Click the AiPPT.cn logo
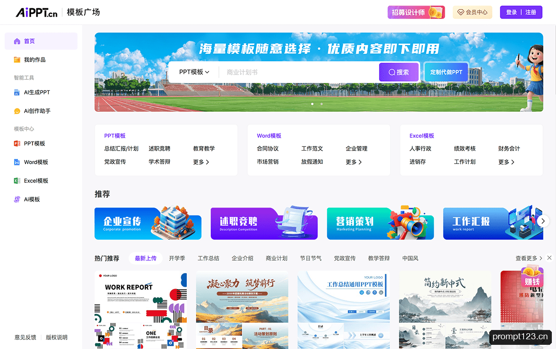 [37, 13]
